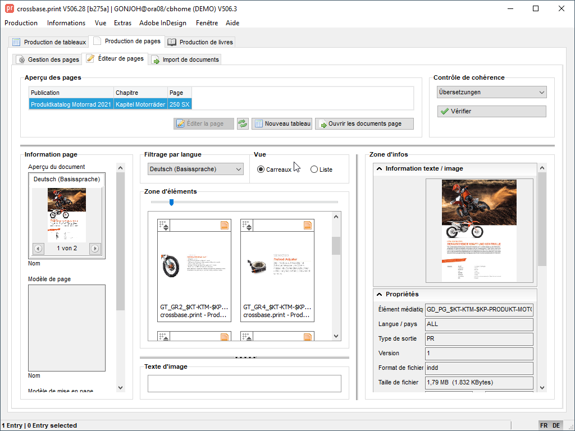Click the Vérifier button
The image size is (575, 431).
pos(492,111)
